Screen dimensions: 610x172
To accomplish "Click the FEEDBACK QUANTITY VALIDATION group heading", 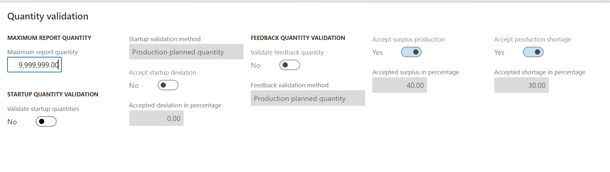I will tap(298, 38).
